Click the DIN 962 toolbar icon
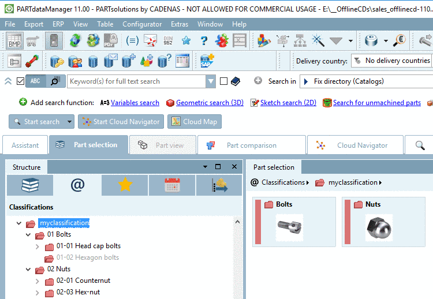Image resolution: width=433 pixels, height=299 pixels. [168, 40]
